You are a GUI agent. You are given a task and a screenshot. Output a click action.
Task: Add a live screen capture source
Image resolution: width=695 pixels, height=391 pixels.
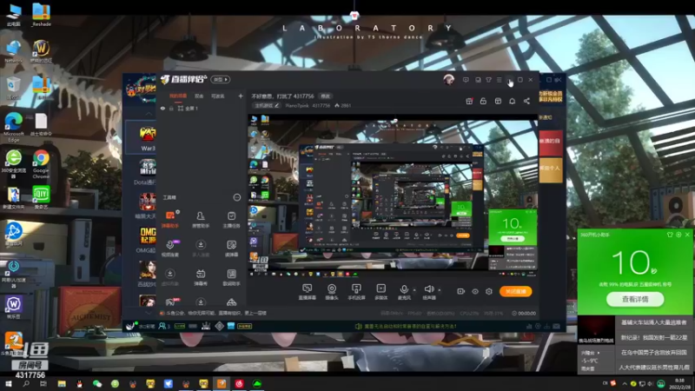(307, 292)
